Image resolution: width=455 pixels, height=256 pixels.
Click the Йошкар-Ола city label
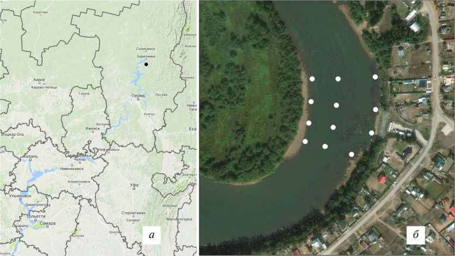coord(13,134)
